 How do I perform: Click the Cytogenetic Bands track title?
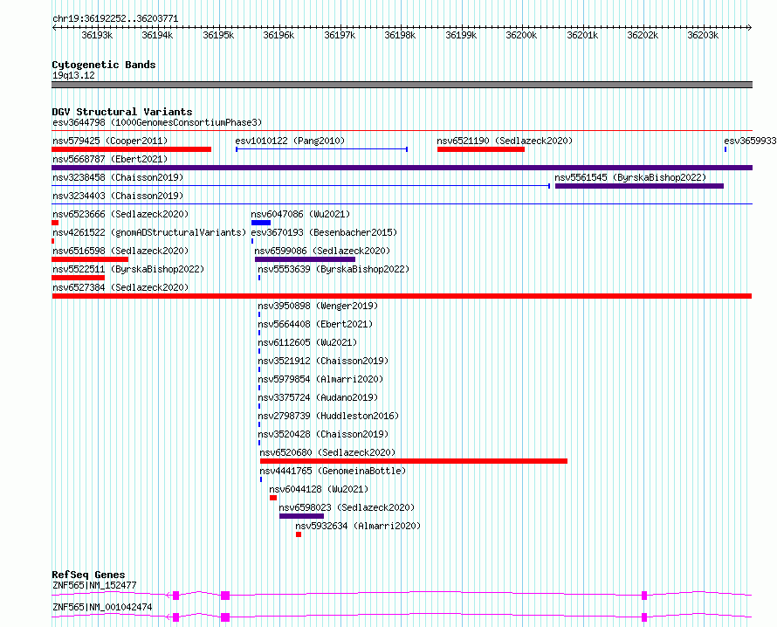click(x=104, y=65)
